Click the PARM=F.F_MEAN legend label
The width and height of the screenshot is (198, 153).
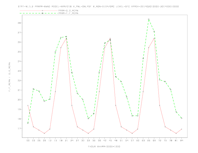click(68, 13)
